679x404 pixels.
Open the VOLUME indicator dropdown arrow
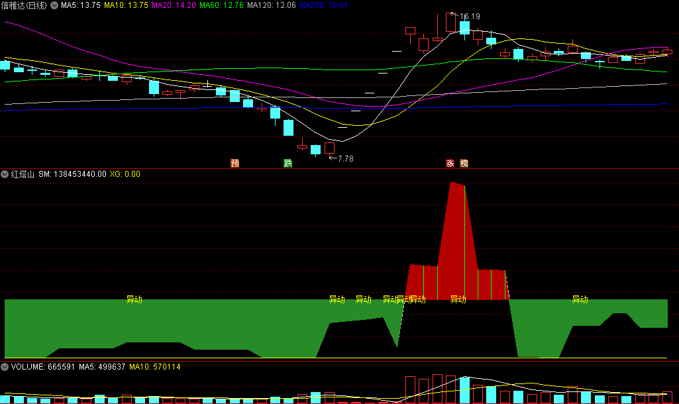click(5, 367)
